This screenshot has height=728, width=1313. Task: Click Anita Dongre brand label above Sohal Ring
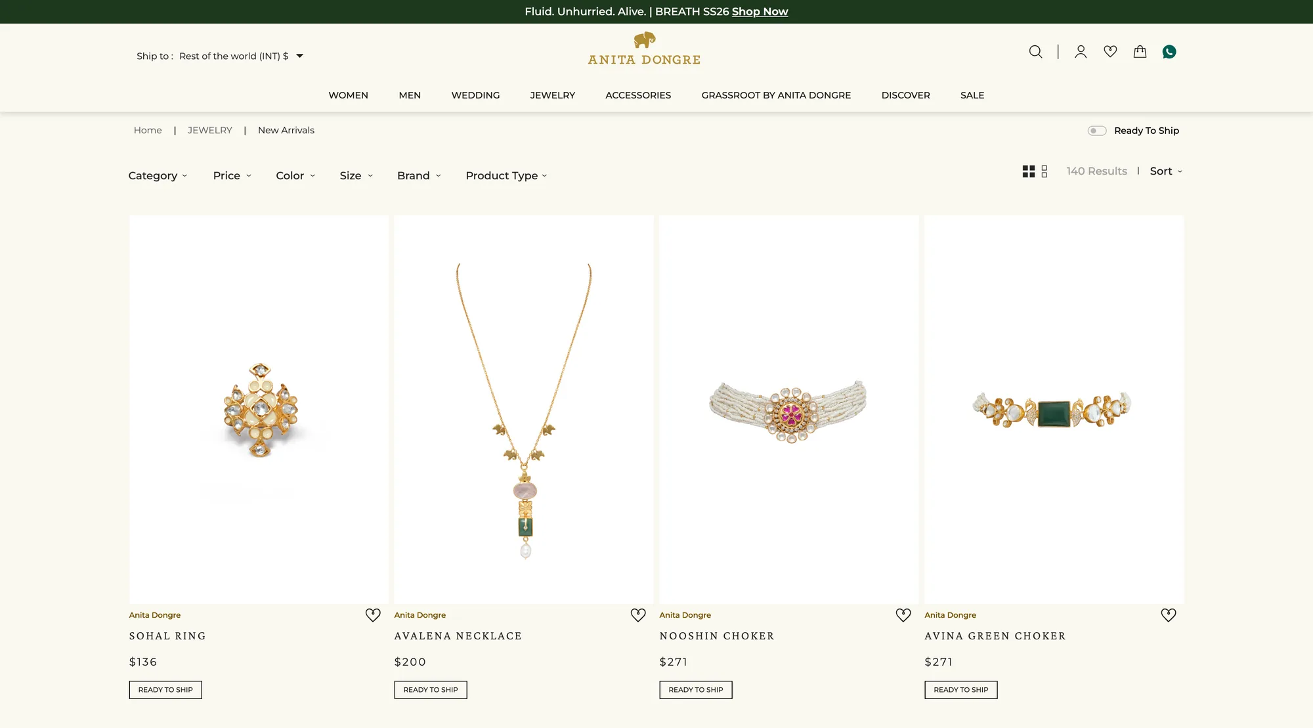(x=155, y=615)
